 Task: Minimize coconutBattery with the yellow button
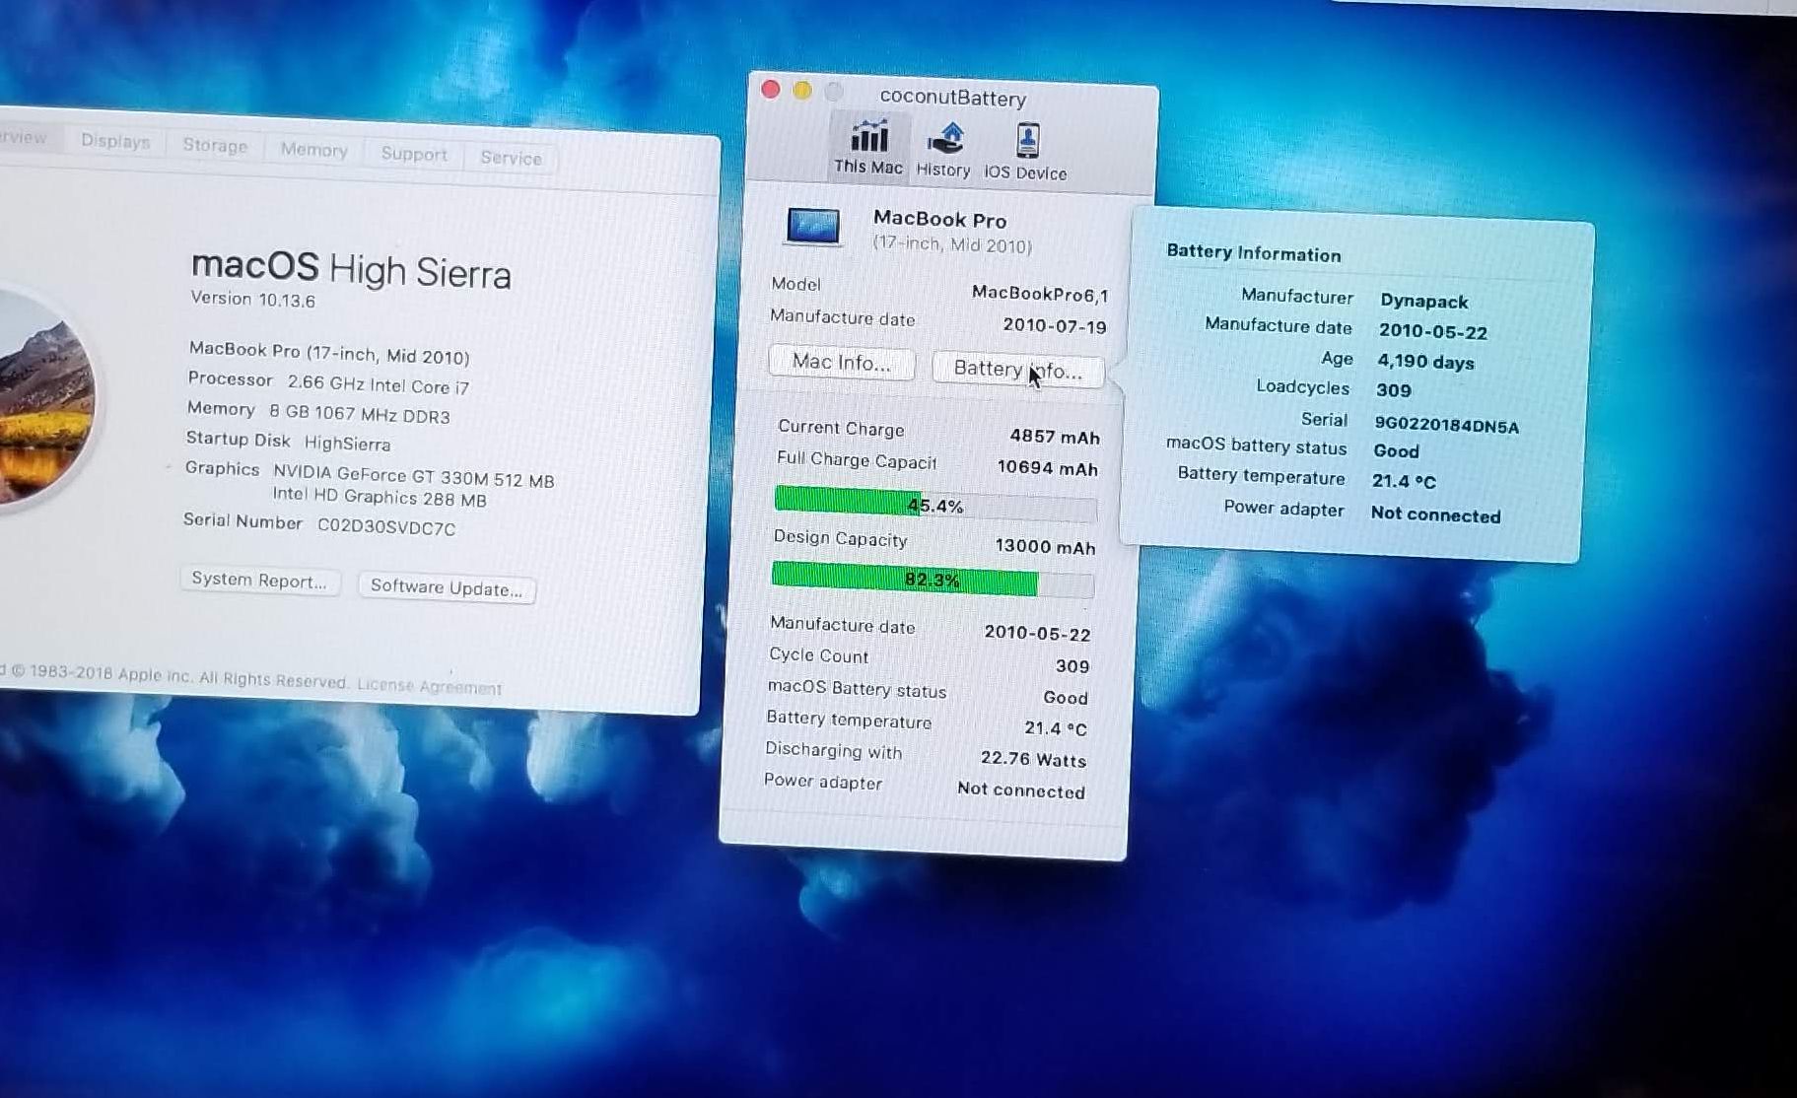coord(802,91)
